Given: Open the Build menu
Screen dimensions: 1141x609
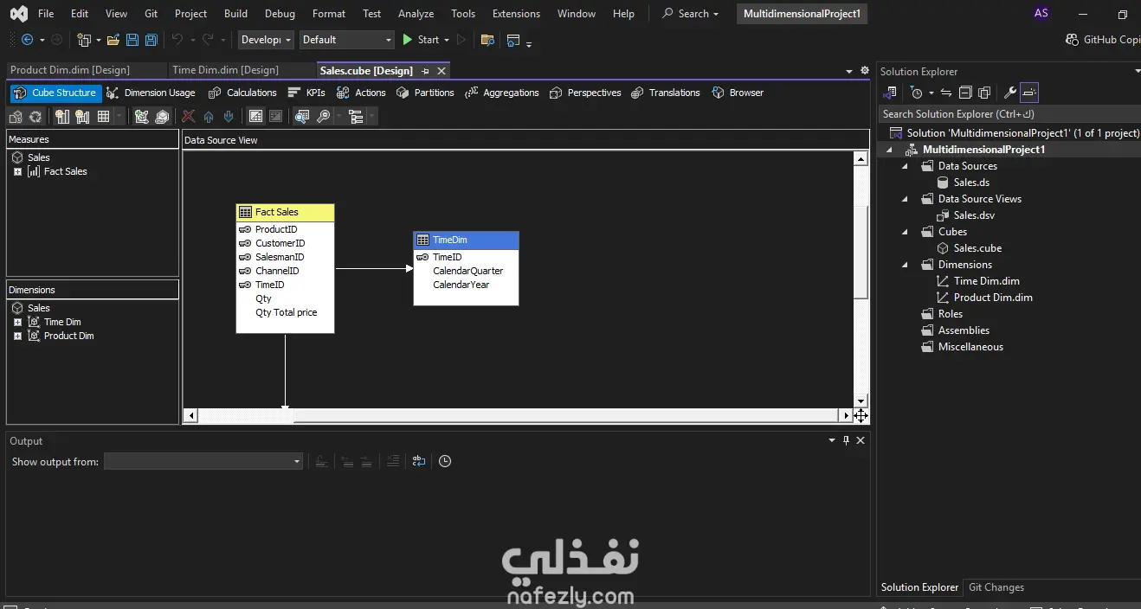Looking at the screenshot, I should click(x=235, y=14).
